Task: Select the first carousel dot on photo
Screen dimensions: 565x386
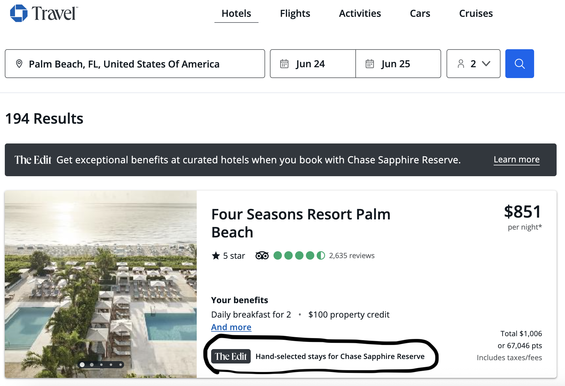Action: coord(82,365)
